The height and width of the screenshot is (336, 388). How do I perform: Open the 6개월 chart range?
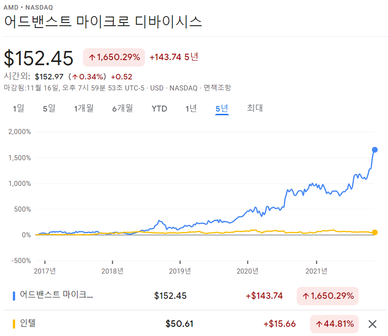point(122,108)
